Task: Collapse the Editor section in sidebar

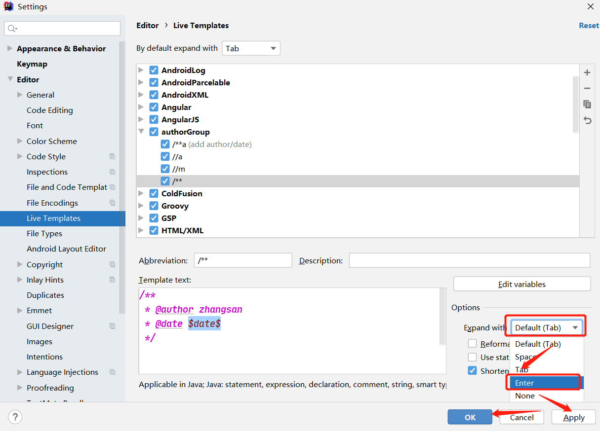Action: 10,79
